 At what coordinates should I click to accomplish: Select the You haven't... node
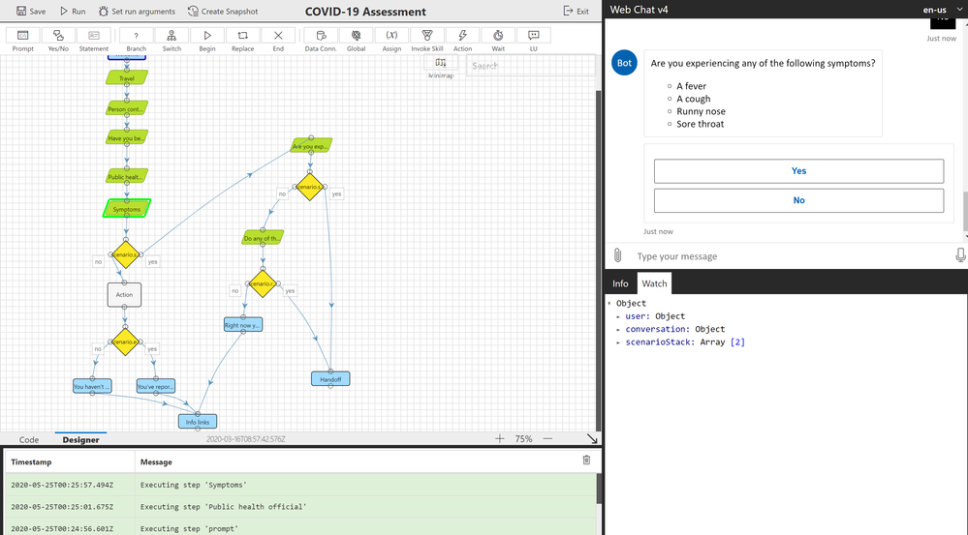tap(92, 386)
